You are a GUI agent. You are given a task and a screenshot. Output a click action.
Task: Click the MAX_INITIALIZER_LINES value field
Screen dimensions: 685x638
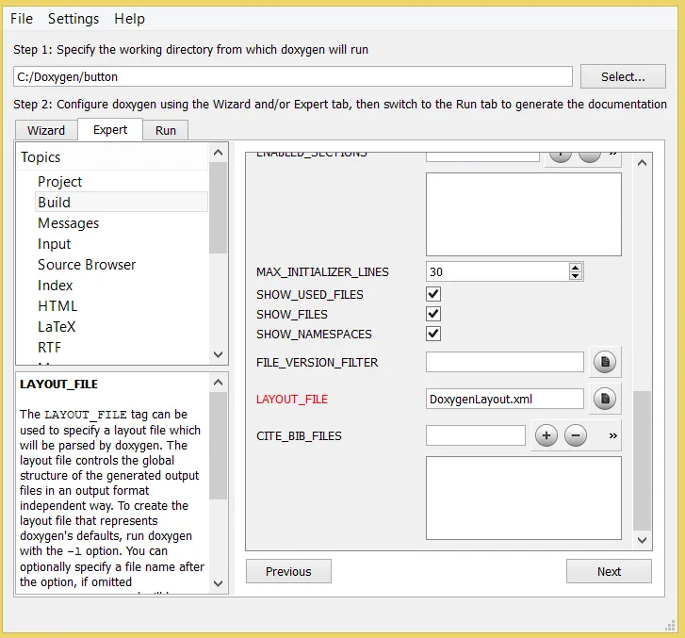click(x=498, y=271)
